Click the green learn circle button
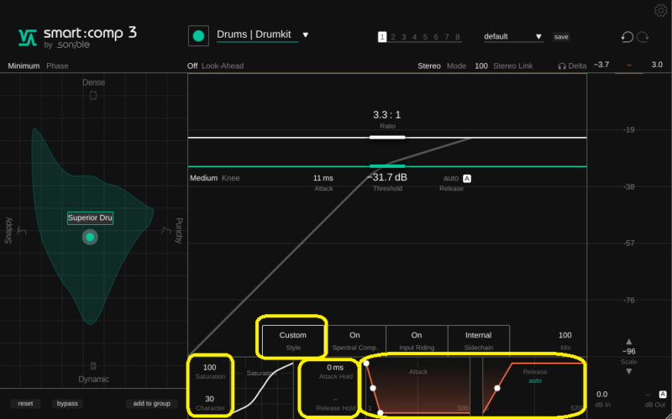Screen dimensions: 672x419 click(198, 36)
